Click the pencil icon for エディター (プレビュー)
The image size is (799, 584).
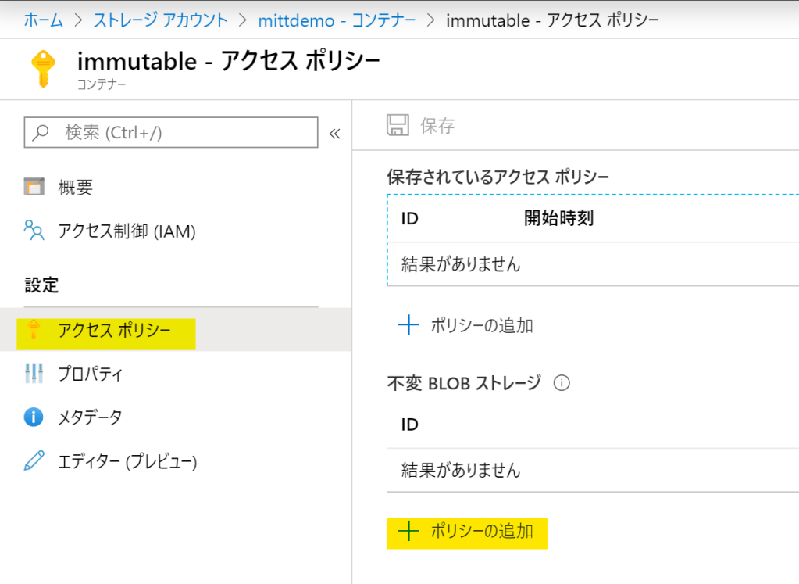[x=34, y=461]
